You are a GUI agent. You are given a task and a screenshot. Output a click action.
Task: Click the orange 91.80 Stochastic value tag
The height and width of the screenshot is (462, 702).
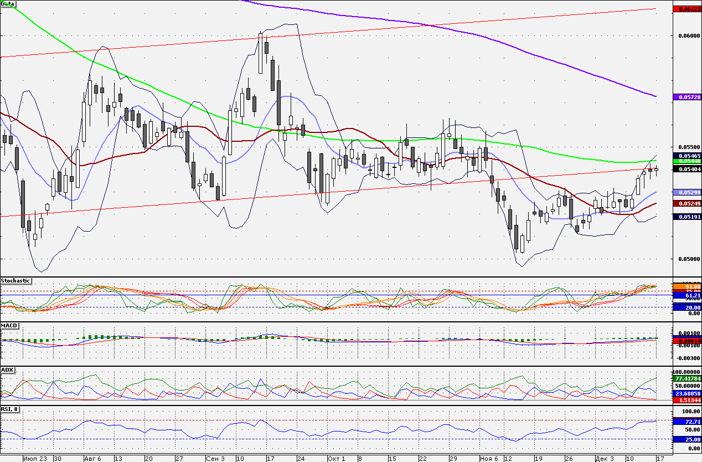(x=686, y=286)
